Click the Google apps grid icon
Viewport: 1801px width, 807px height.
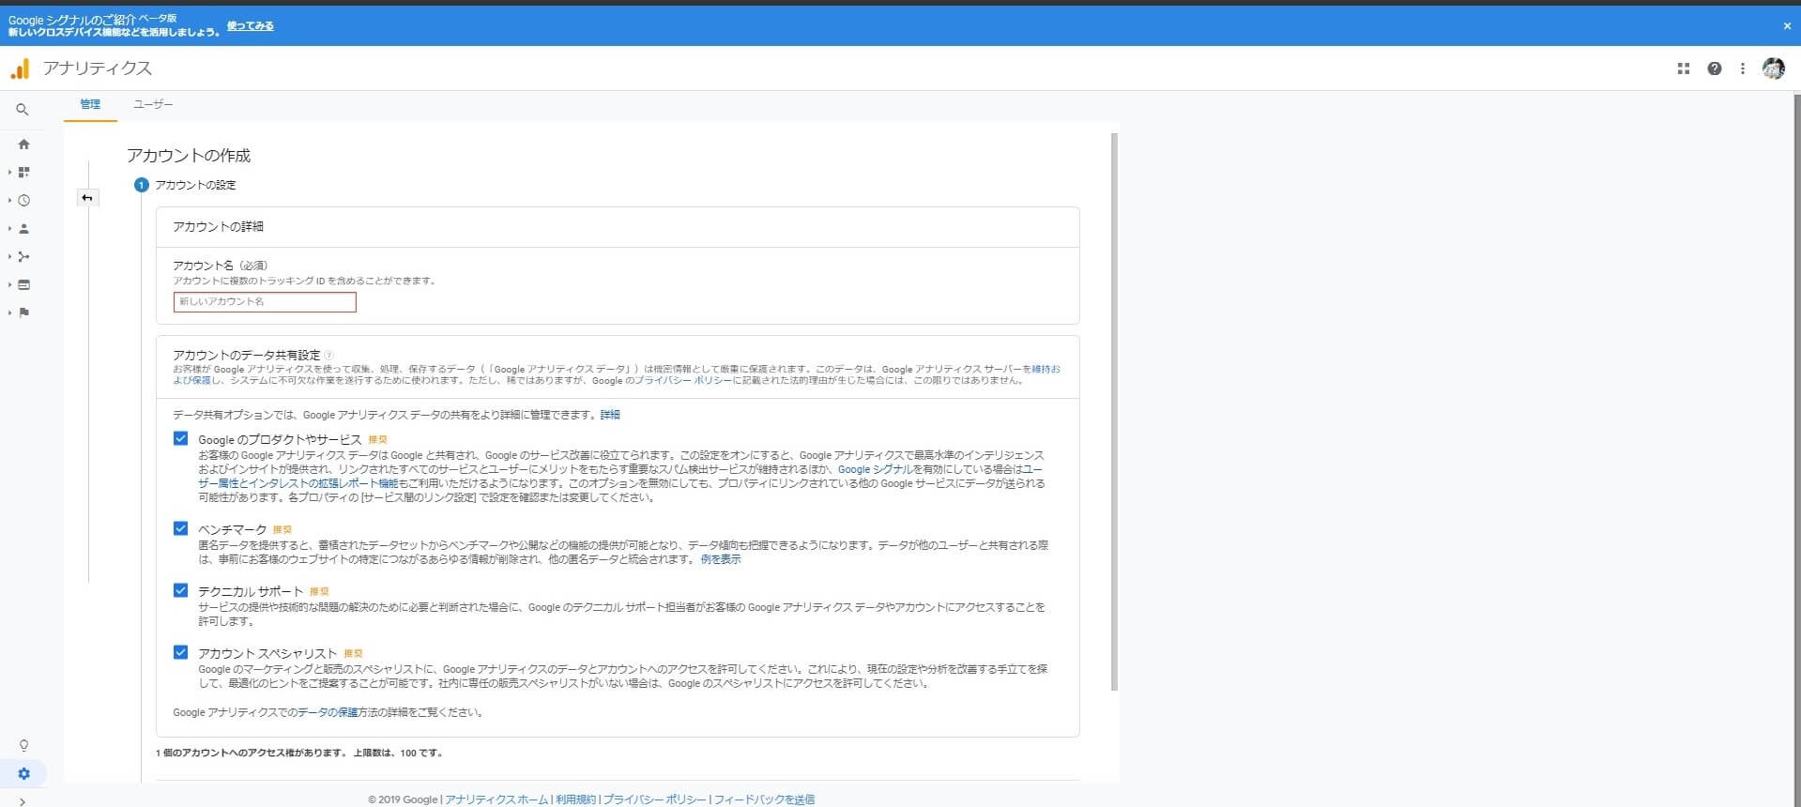[x=1684, y=69]
